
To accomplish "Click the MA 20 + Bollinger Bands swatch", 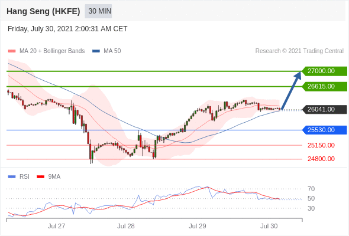I will [x=12, y=51].
